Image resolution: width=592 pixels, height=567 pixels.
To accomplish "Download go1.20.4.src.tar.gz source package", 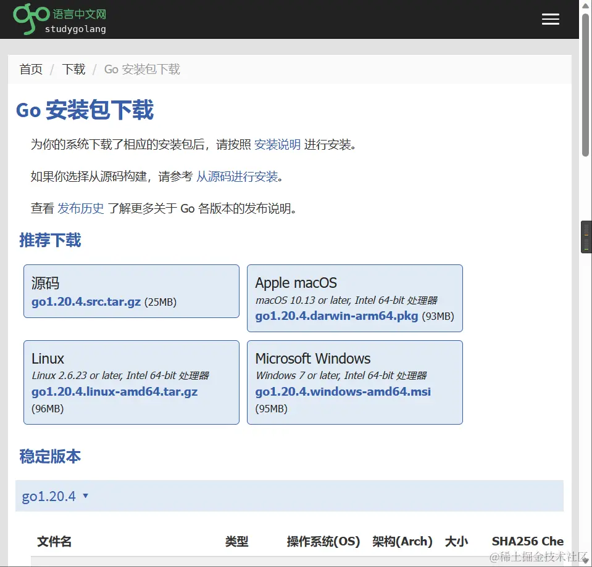I will click(86, 302).
